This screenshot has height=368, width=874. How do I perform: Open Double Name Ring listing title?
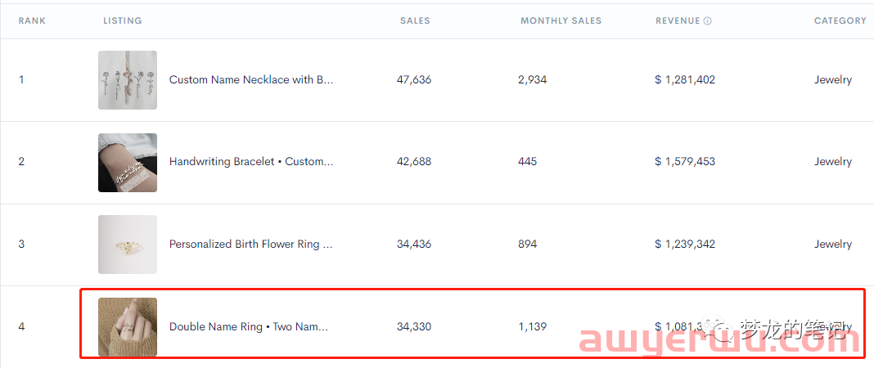pos(249,326)
